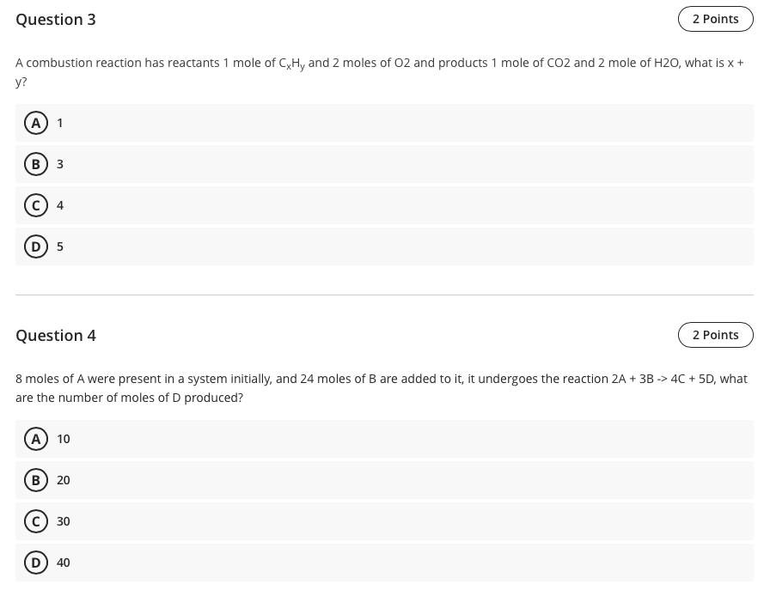Select answer B for Question 3
770x608 pixels.
coord(36,164)
